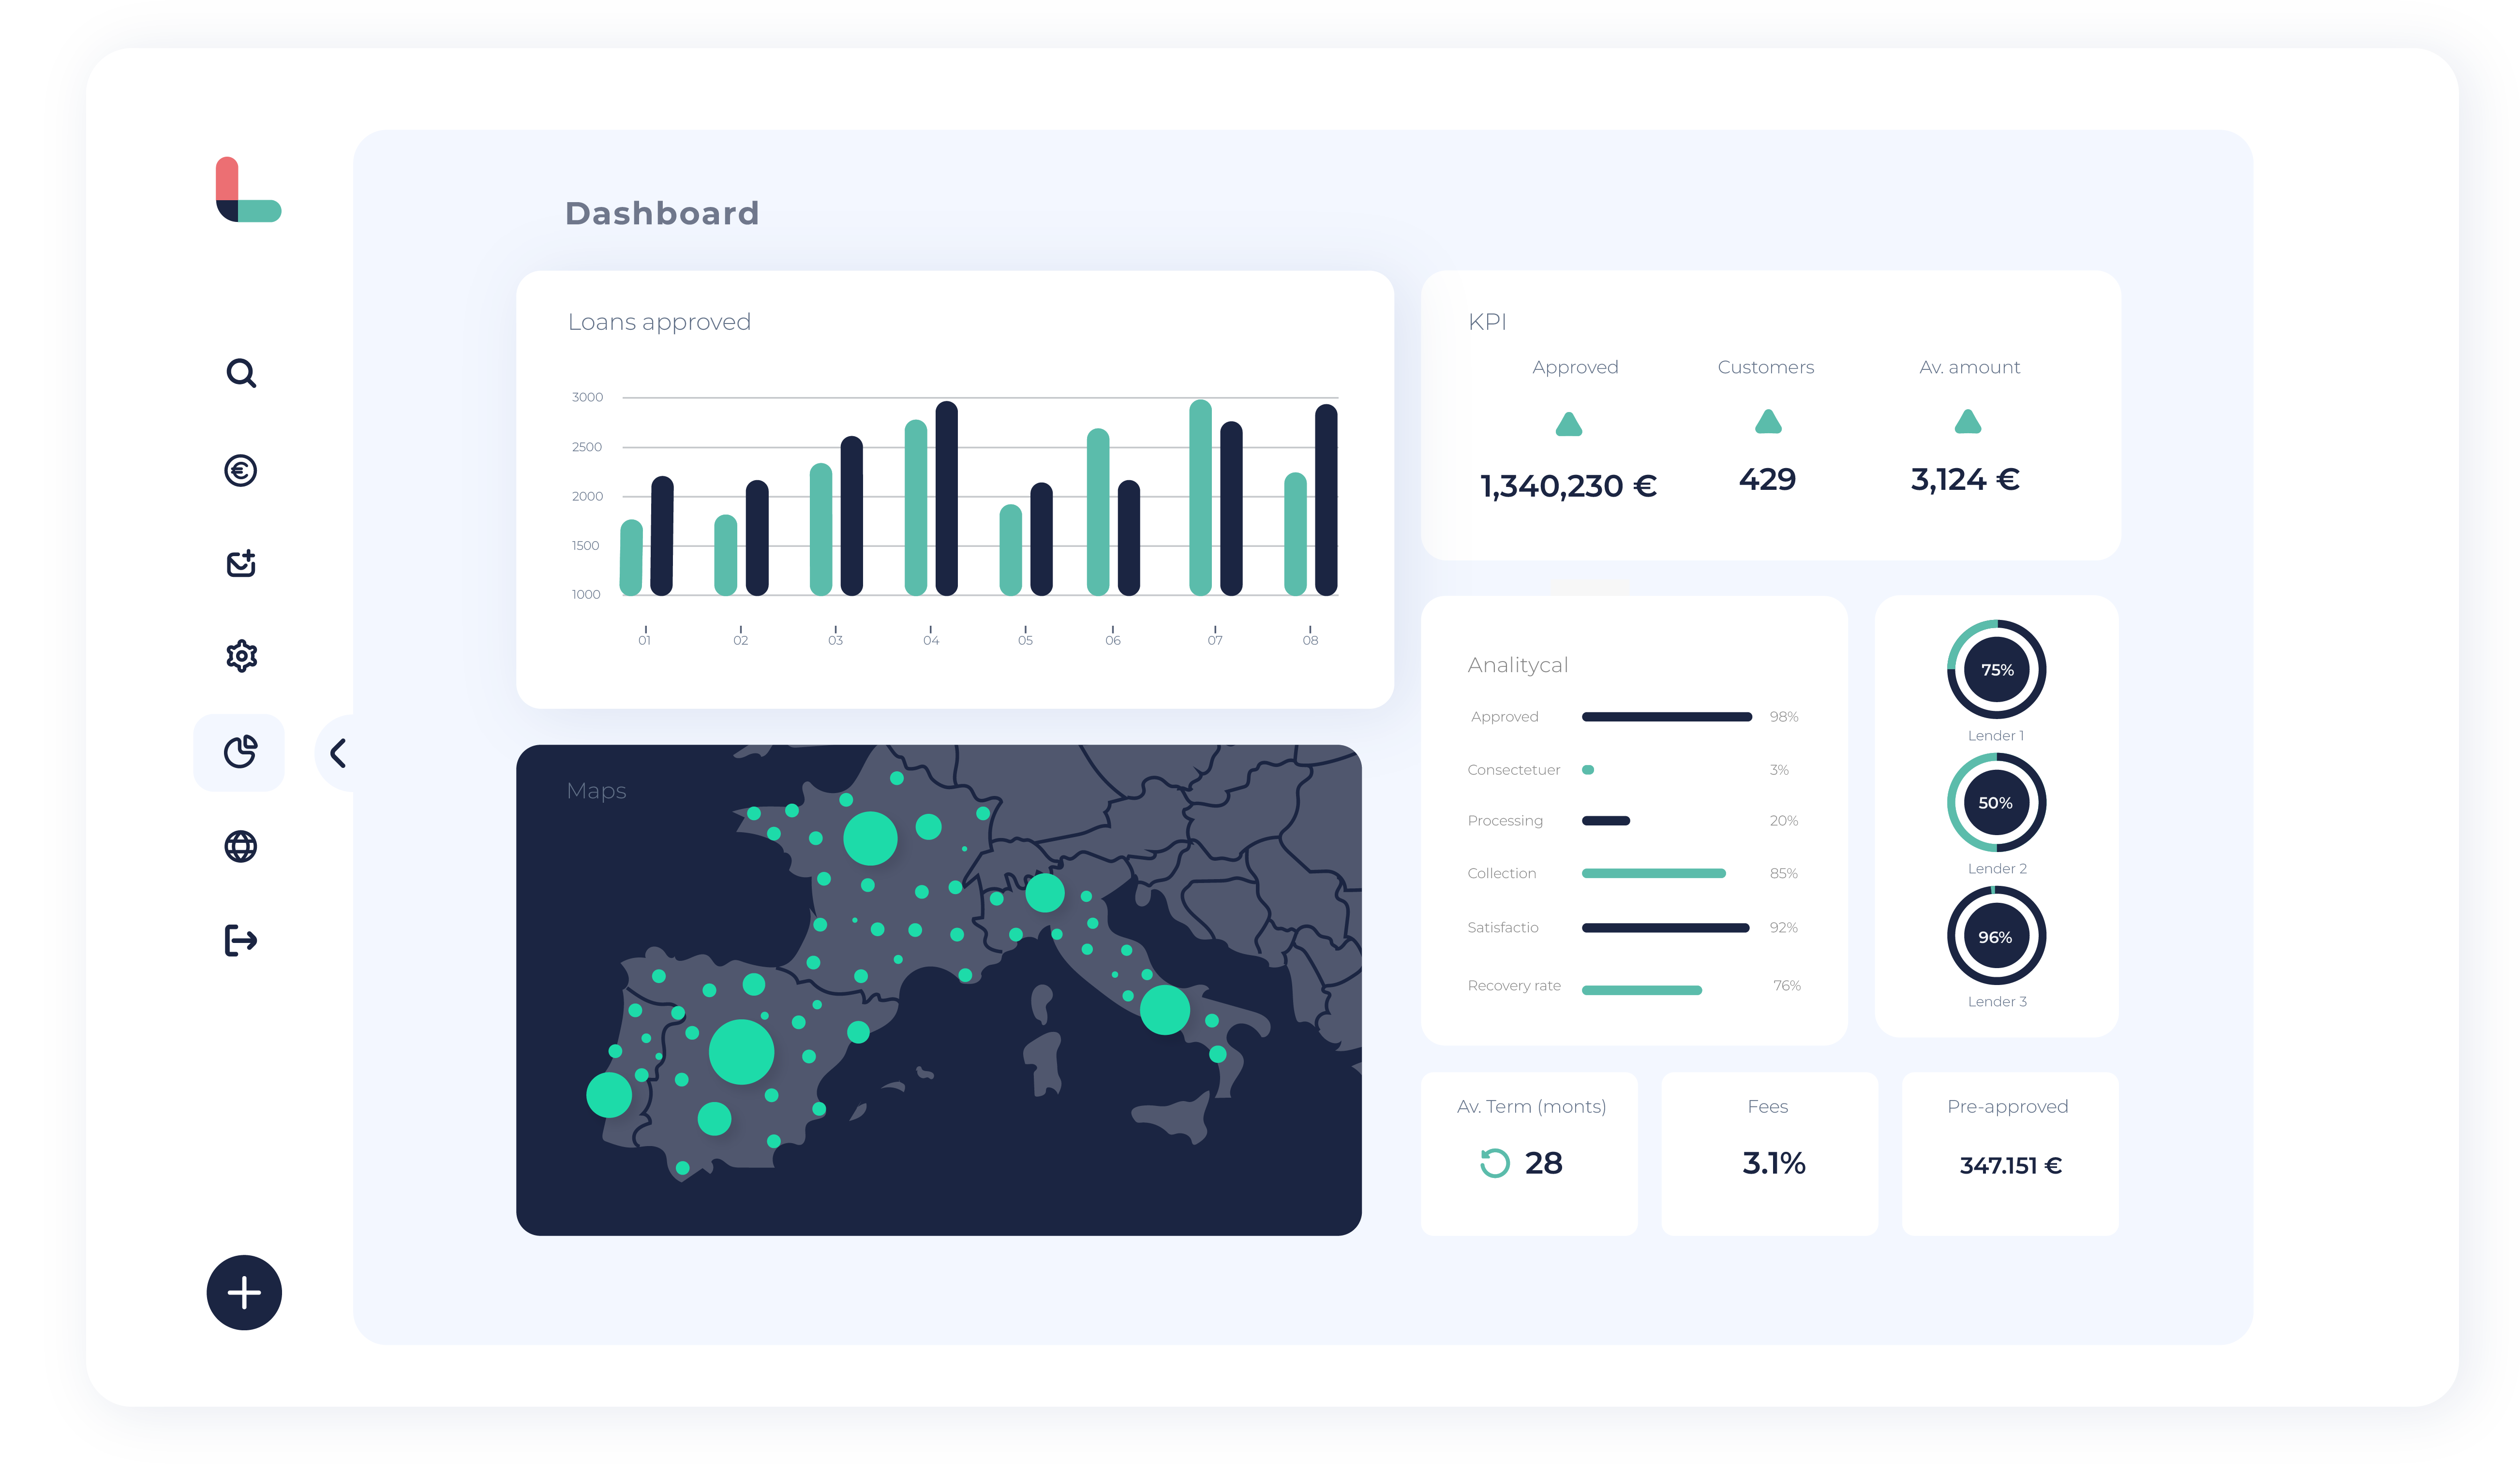Click the Pre-approved 347.151 € card

(x=2010, y=1153)
